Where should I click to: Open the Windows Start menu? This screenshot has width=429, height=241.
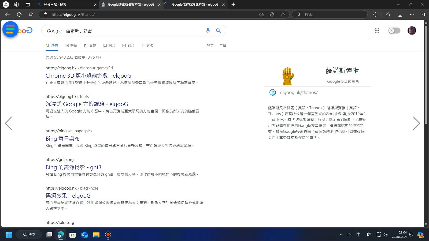tap(9, 235)
